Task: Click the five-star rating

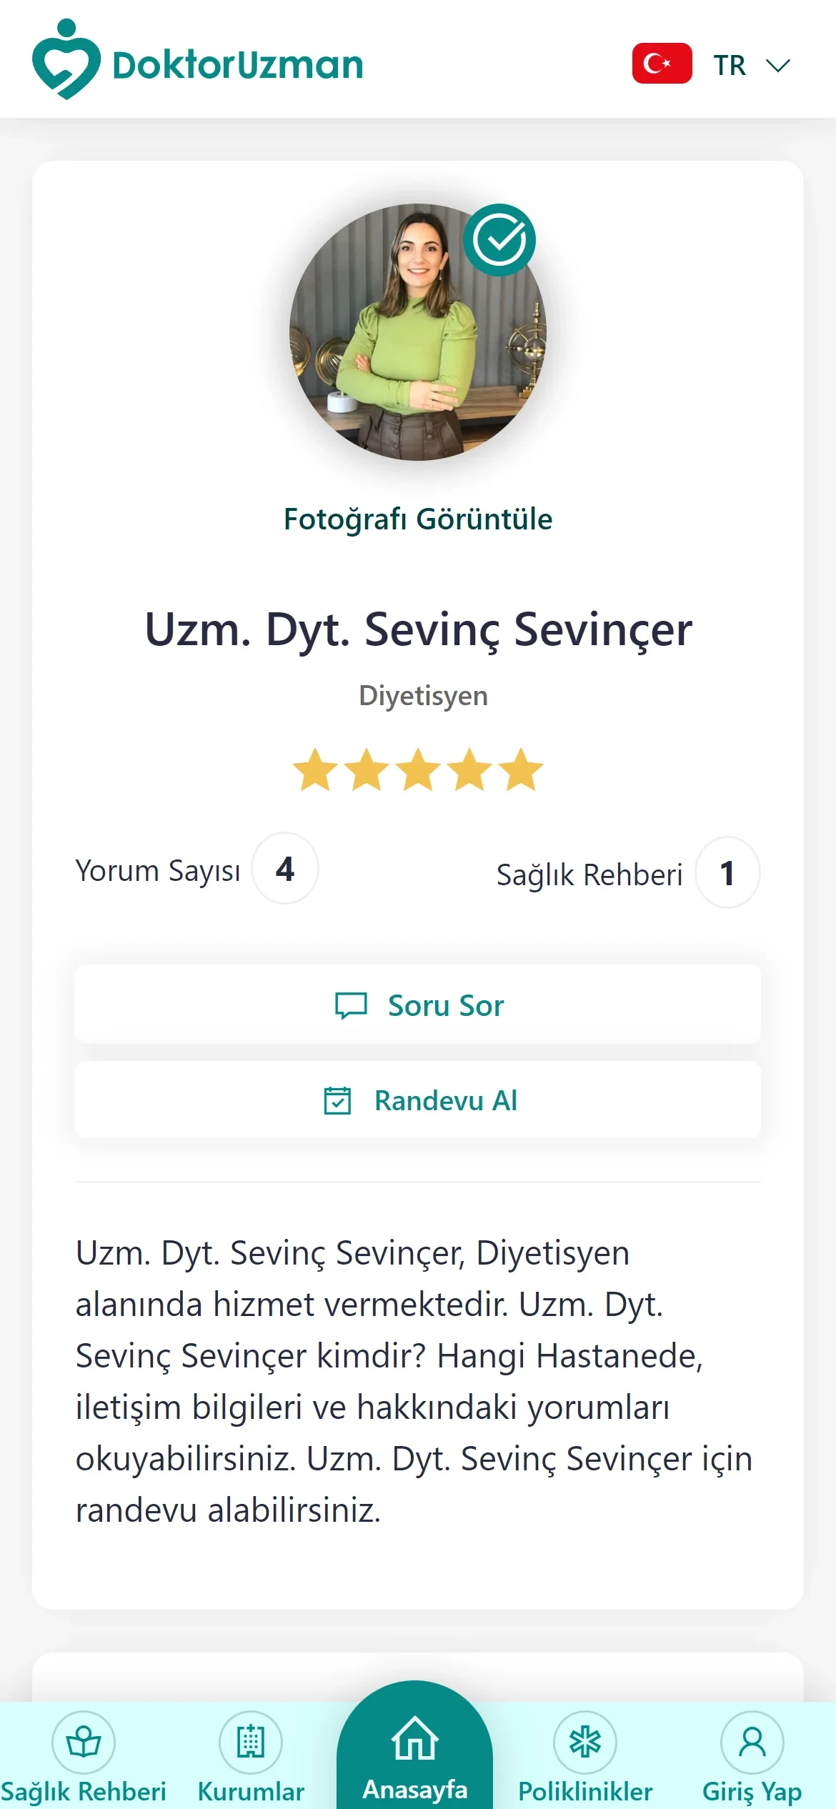Action: click(x=418, y=769)
